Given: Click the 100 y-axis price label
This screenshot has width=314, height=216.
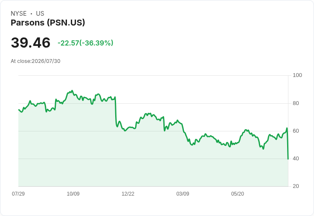Looking at the screenshot, I should pos(297,75).
